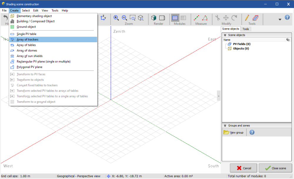Click the Close scene button
Screen dimensions: 294x179
pyautogui.click(x=275, y=168)
